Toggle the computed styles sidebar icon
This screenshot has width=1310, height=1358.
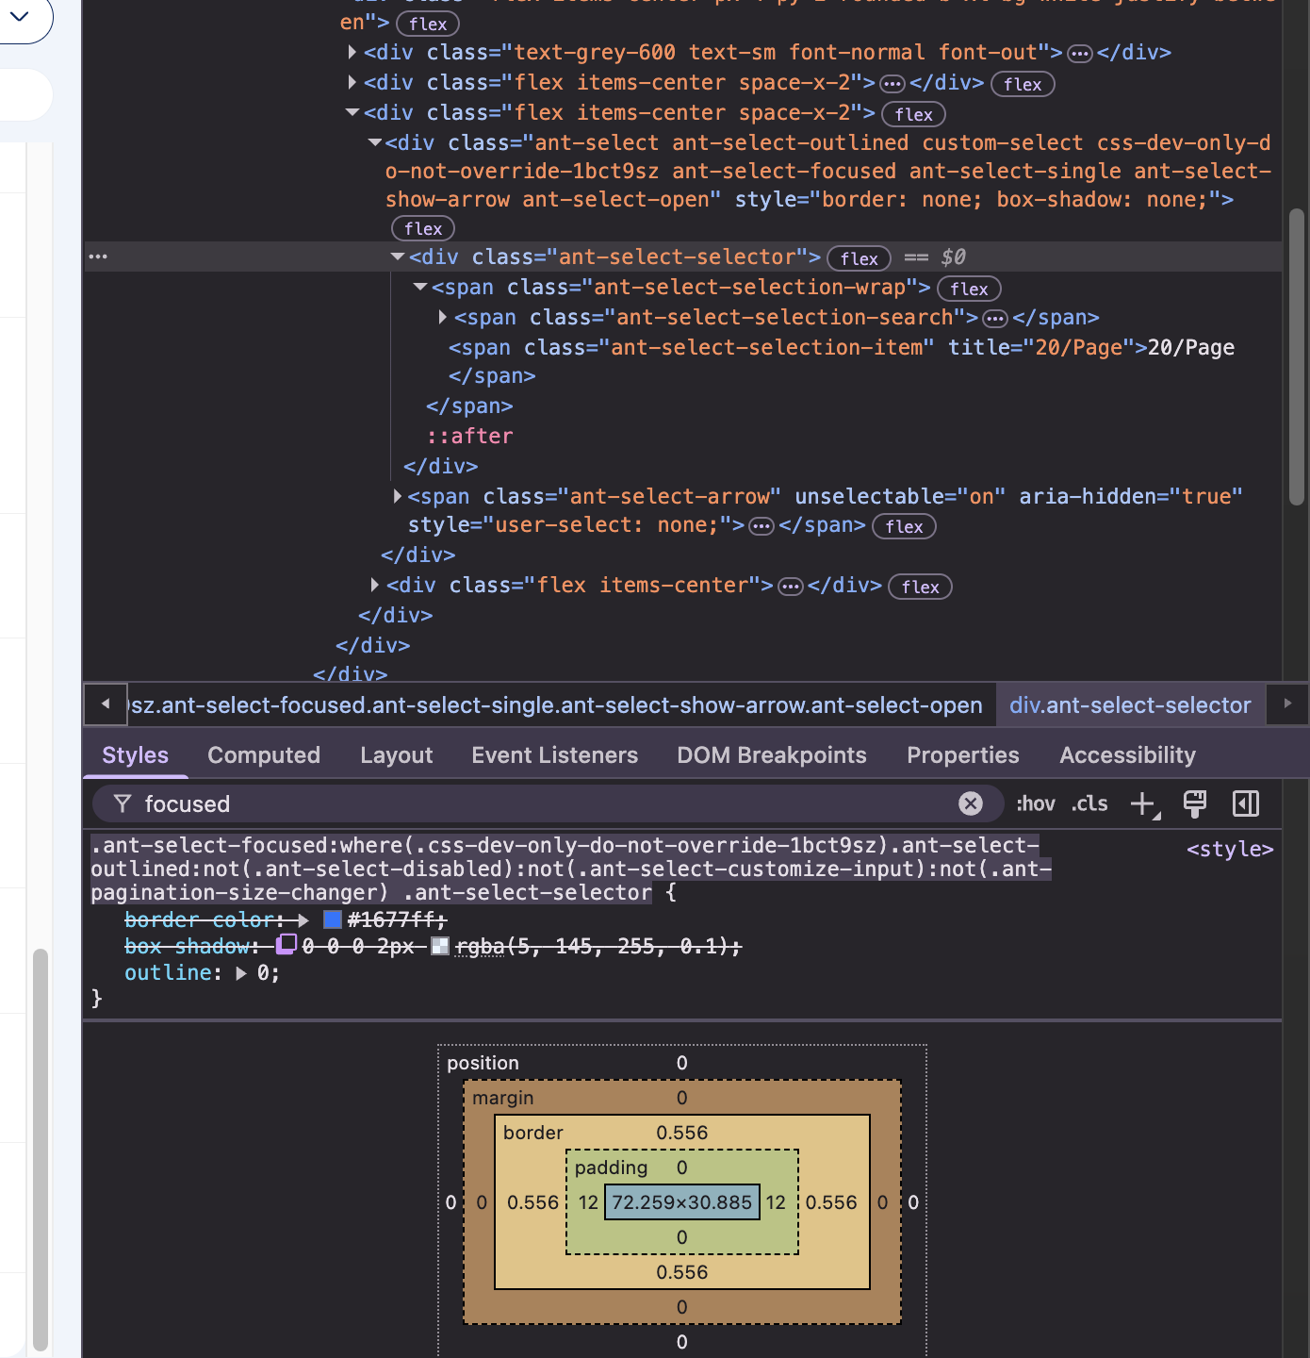click(1245, 803)
